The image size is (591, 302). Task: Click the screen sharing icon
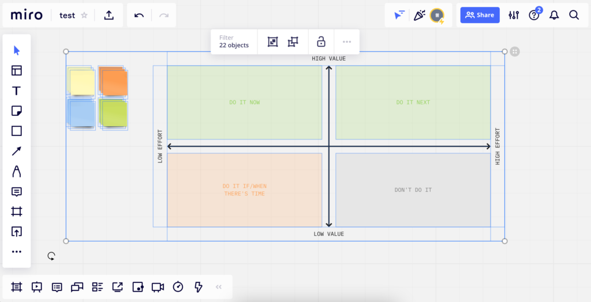[x=118, y=287]
